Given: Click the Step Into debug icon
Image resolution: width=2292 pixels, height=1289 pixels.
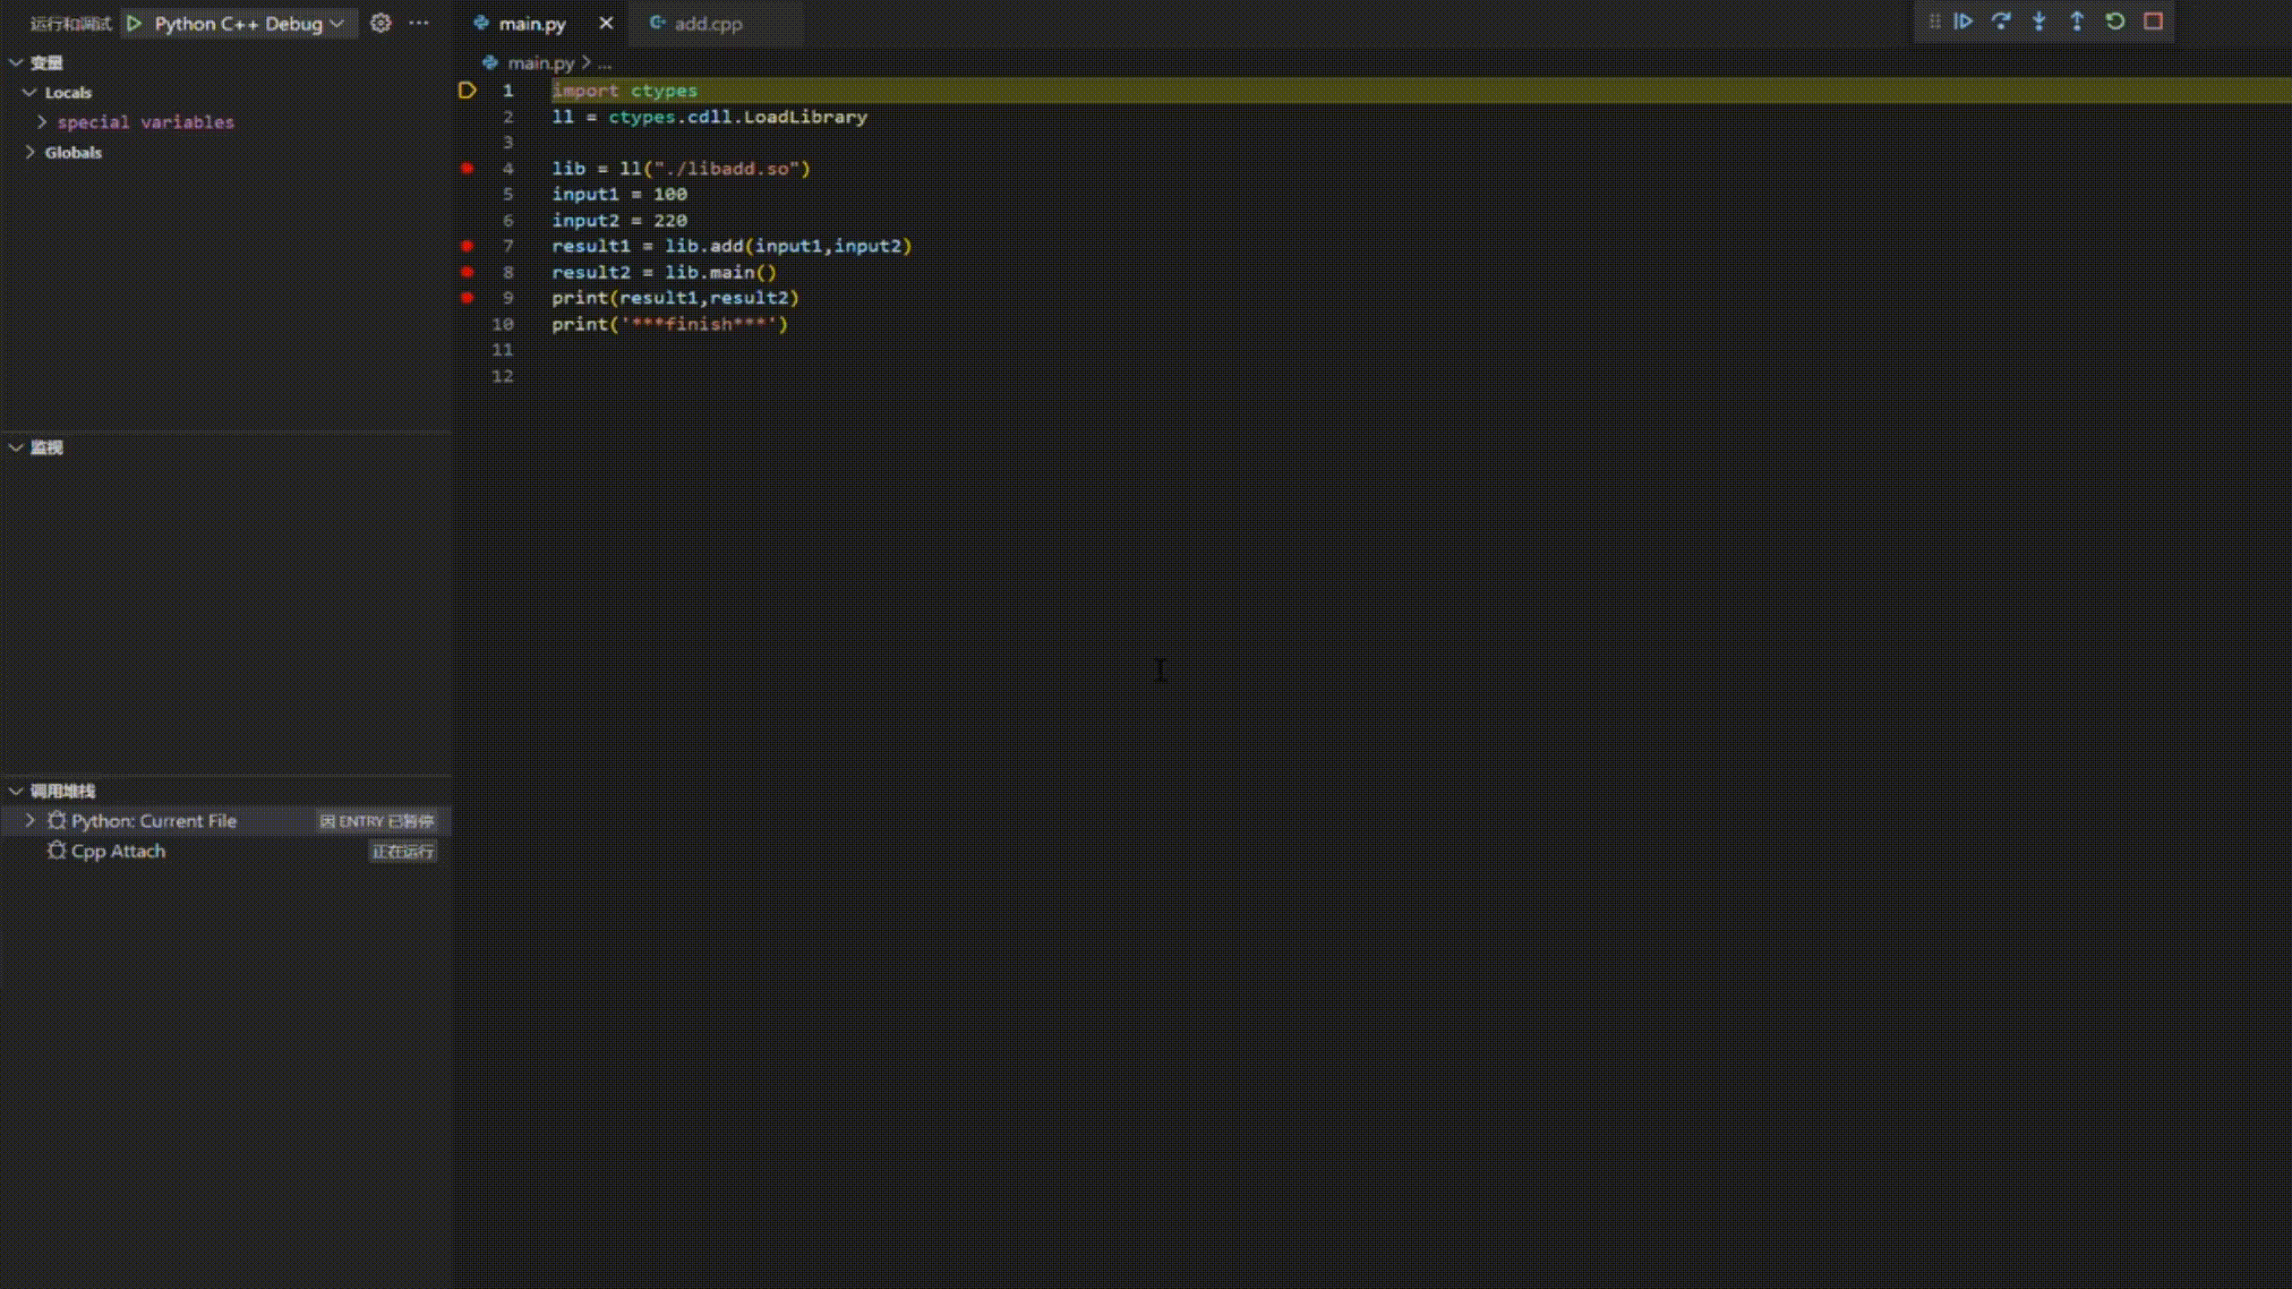Looking at the screenshot, I should (x=2039, y=21).
